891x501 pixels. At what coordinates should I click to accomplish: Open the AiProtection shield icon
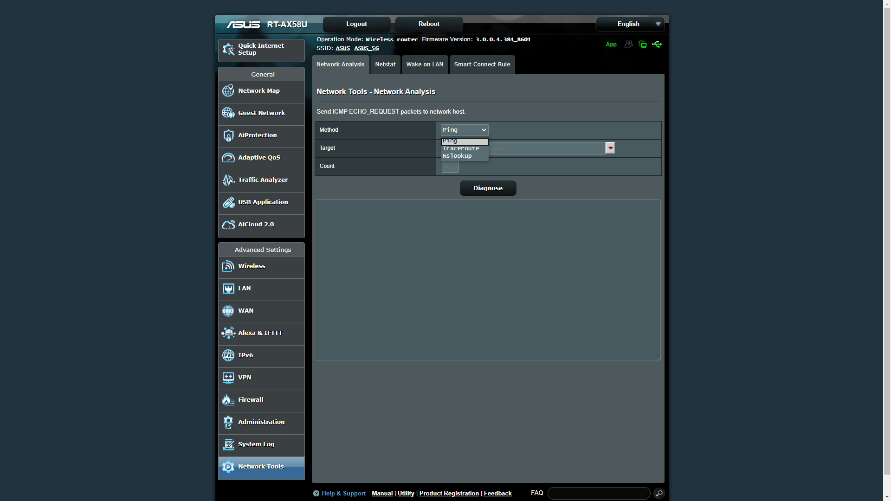[x=228, y=135]
